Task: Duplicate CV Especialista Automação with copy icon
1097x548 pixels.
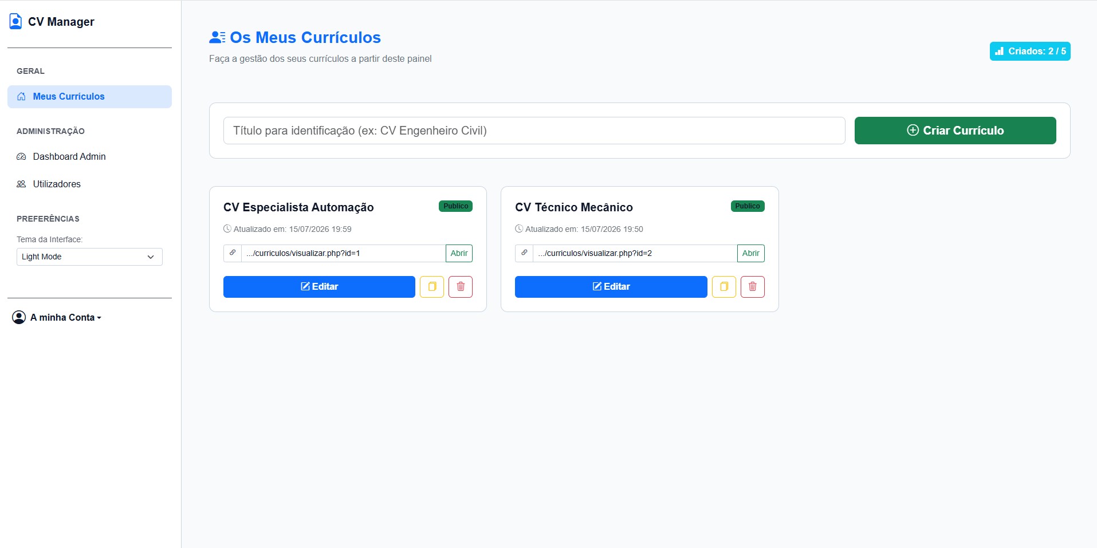Action: point(432,287)
